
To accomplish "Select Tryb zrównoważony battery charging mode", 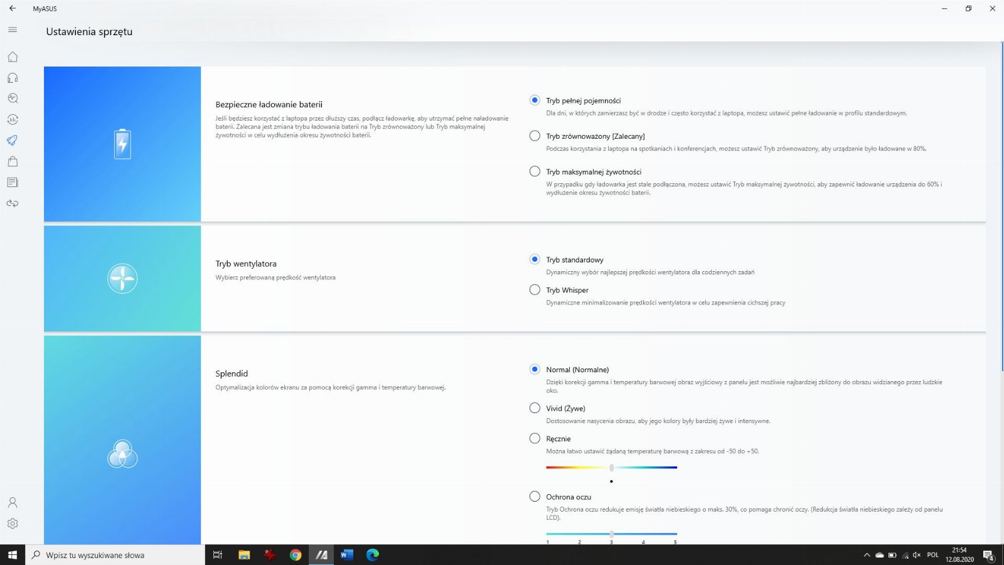I will pos(535,136).
